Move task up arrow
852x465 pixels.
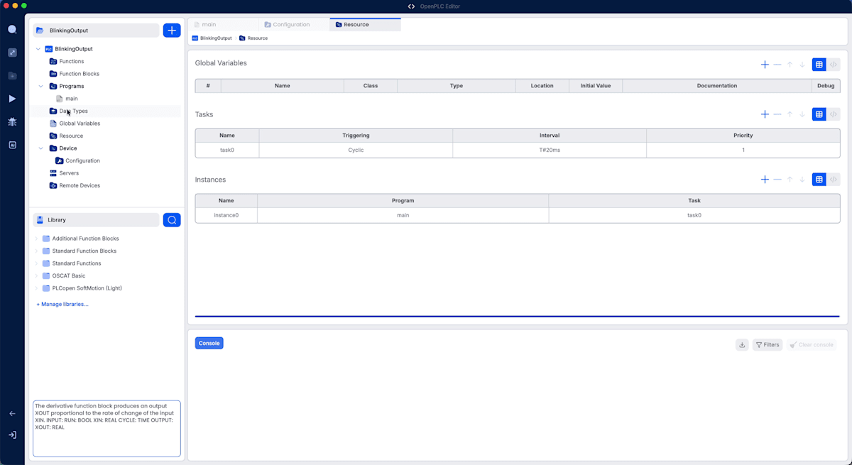pos(790,114)
